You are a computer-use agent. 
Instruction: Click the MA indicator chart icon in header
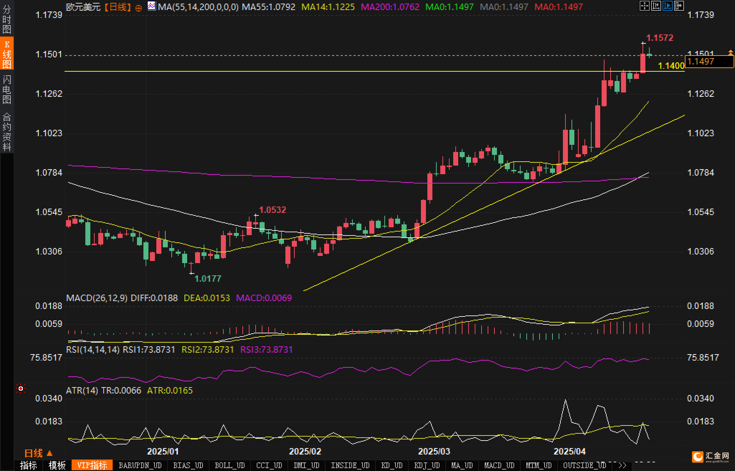152,6
